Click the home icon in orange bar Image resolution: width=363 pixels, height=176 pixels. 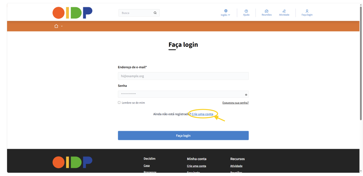(56, 26)
